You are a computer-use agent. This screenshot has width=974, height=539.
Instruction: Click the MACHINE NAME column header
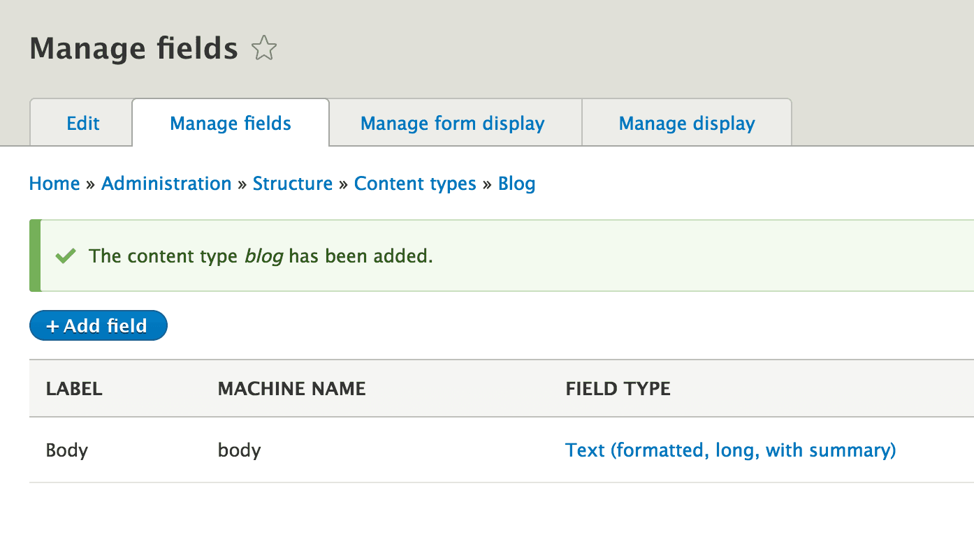coord(291,389)
